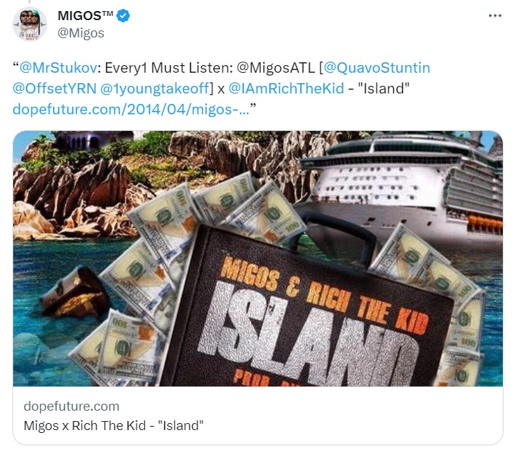Visit the @OffsetYRN profile mention

click(55, 89)
